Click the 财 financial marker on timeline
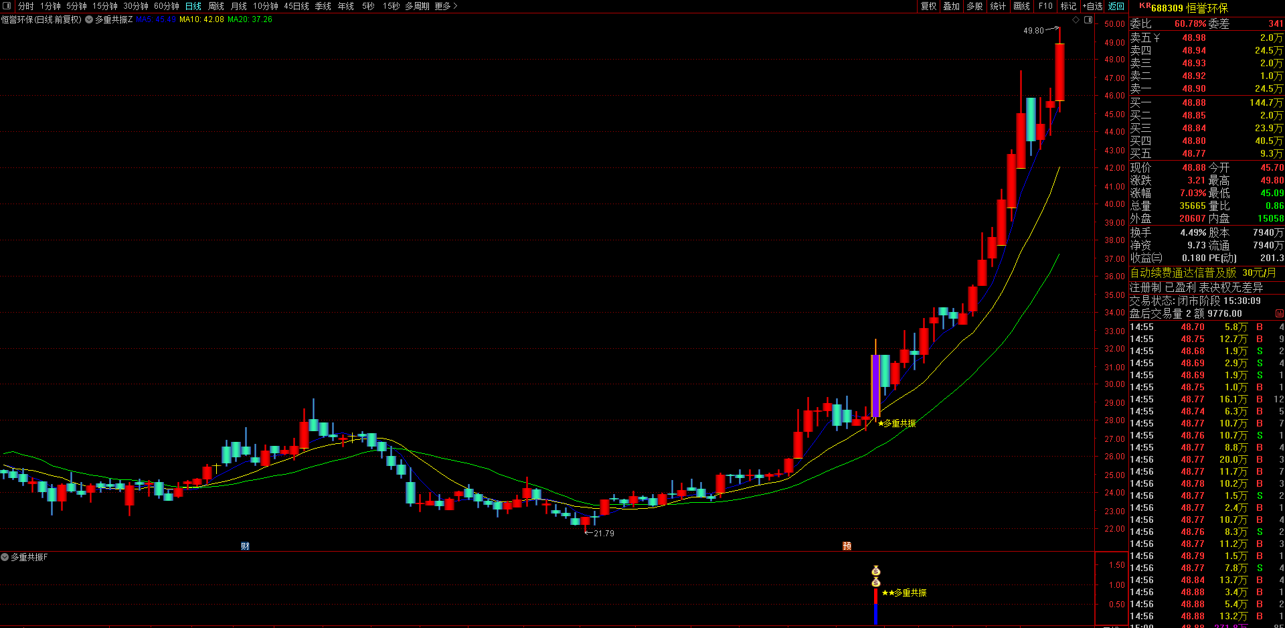 click(x=245, y=546)
